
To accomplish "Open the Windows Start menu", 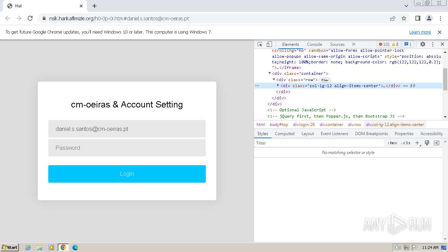I will [10, 247].
